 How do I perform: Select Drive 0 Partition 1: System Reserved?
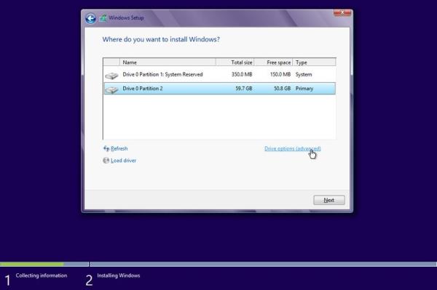tap(219, 75)
